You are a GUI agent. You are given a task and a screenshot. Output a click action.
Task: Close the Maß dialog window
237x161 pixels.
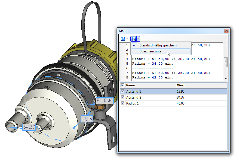tap(226, 31)
